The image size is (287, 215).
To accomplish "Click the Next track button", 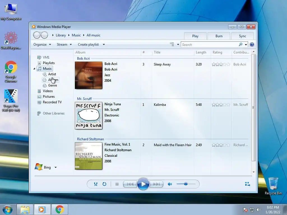I will [x=156, y=184].
